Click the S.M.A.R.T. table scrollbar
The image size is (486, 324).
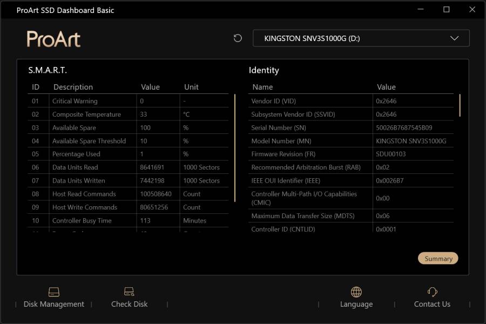coord(235,148)
